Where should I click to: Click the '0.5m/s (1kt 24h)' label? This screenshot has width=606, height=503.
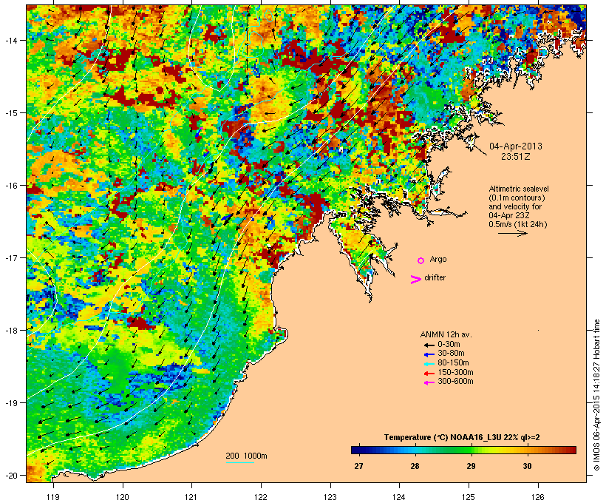pyautogui.click(x=518, y=224)
